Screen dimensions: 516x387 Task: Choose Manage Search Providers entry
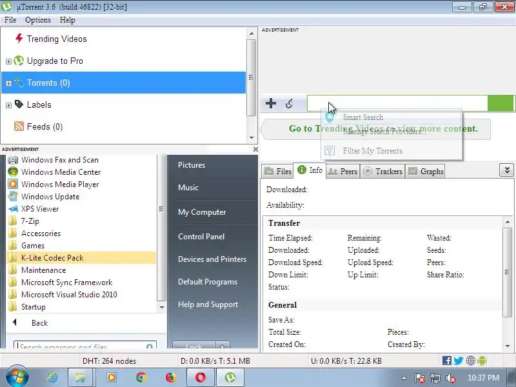pyautogui.click(x=392, y=132)
